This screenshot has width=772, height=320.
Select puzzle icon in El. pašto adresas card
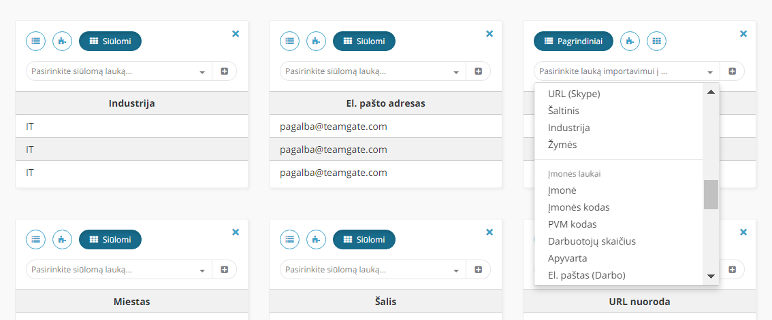(316, 41)
